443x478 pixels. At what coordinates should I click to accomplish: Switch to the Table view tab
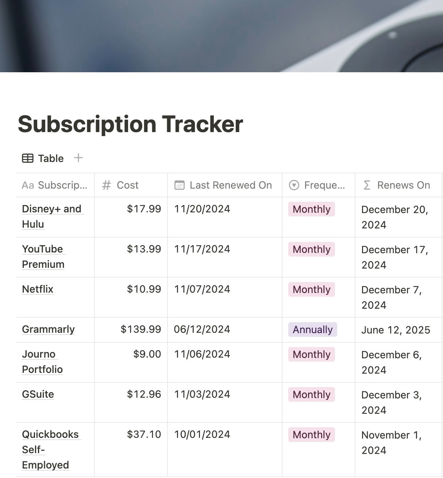point(43,158)
